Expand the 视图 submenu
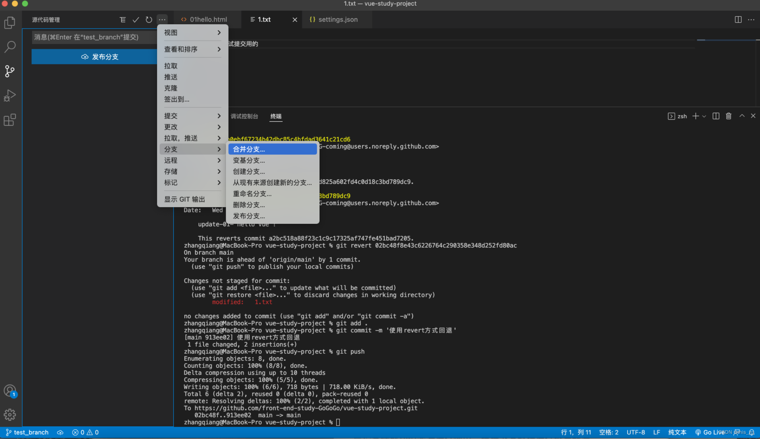The image size is (760, 439). tap(193, 33)
